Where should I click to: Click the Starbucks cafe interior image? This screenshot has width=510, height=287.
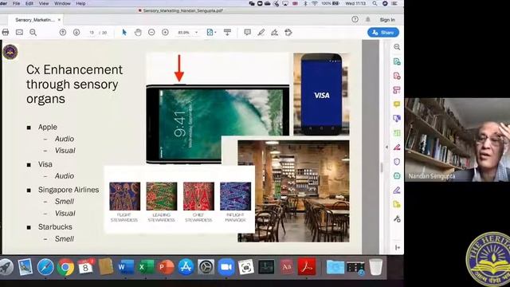tap(294, 191)
